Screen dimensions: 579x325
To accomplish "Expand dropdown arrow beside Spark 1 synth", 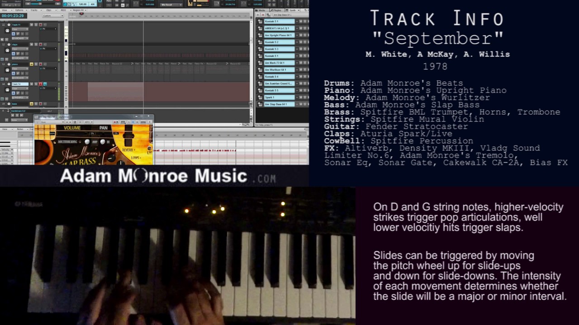I will [x=297, y=97].
